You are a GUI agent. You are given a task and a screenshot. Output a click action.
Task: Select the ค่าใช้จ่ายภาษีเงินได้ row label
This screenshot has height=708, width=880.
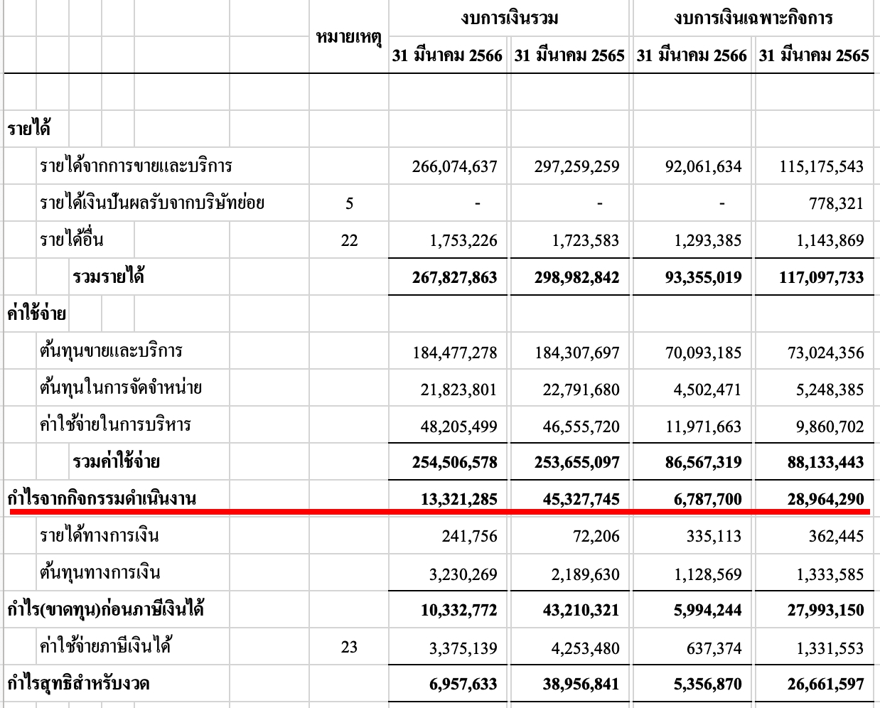click(105, 646)
